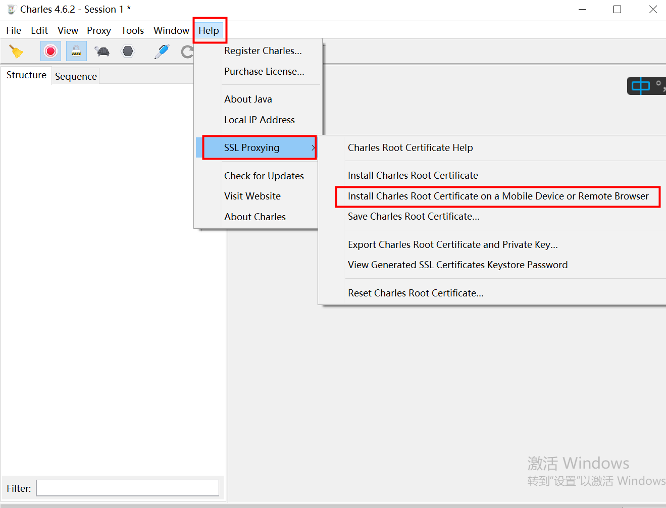Maximize the Charles window

coord(617,9)
